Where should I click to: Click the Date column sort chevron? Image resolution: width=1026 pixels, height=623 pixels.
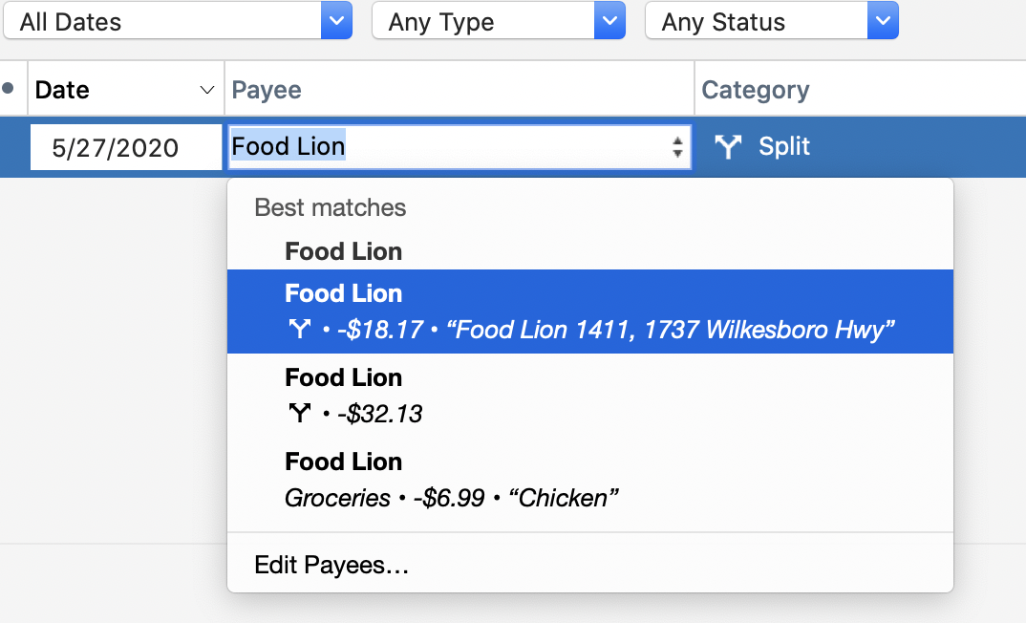pos(206,90)
